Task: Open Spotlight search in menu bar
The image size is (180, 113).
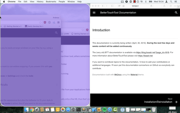Action: pyautogui.click(x=171, y=2)
